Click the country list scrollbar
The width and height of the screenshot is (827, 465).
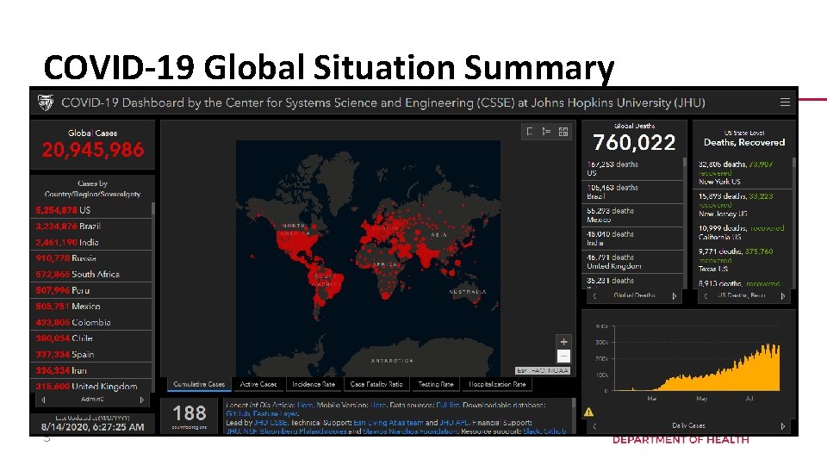tap(153, 298)
